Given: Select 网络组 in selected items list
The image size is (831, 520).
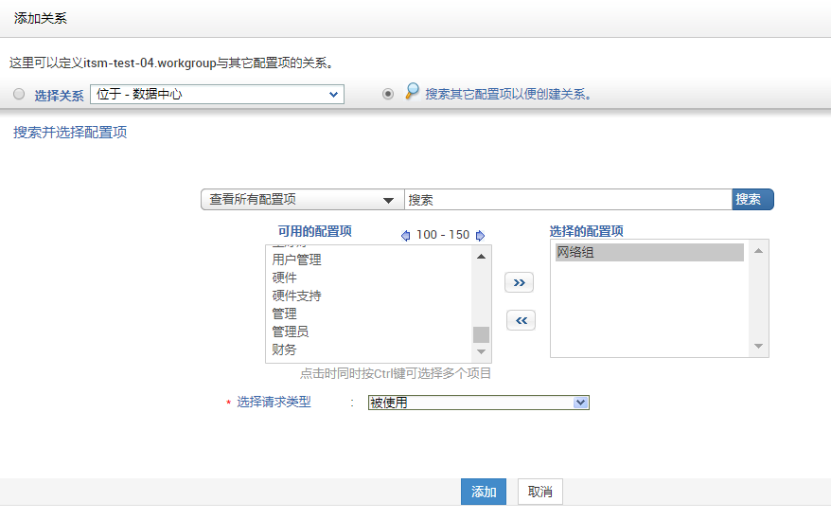Looking at the screenshot, I should coord(649,253).
